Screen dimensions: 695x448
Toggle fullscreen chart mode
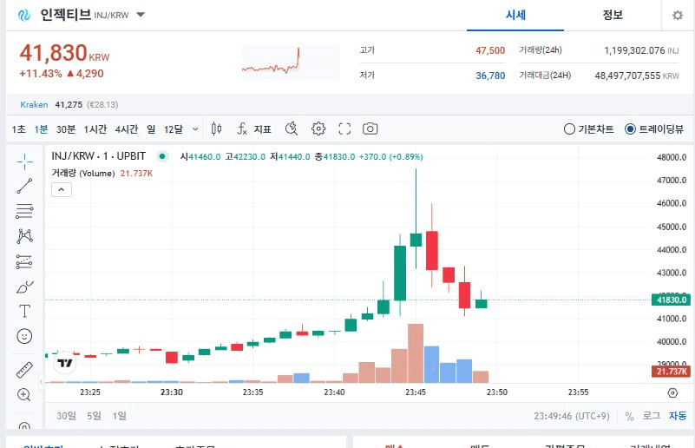tap(344, 129)
